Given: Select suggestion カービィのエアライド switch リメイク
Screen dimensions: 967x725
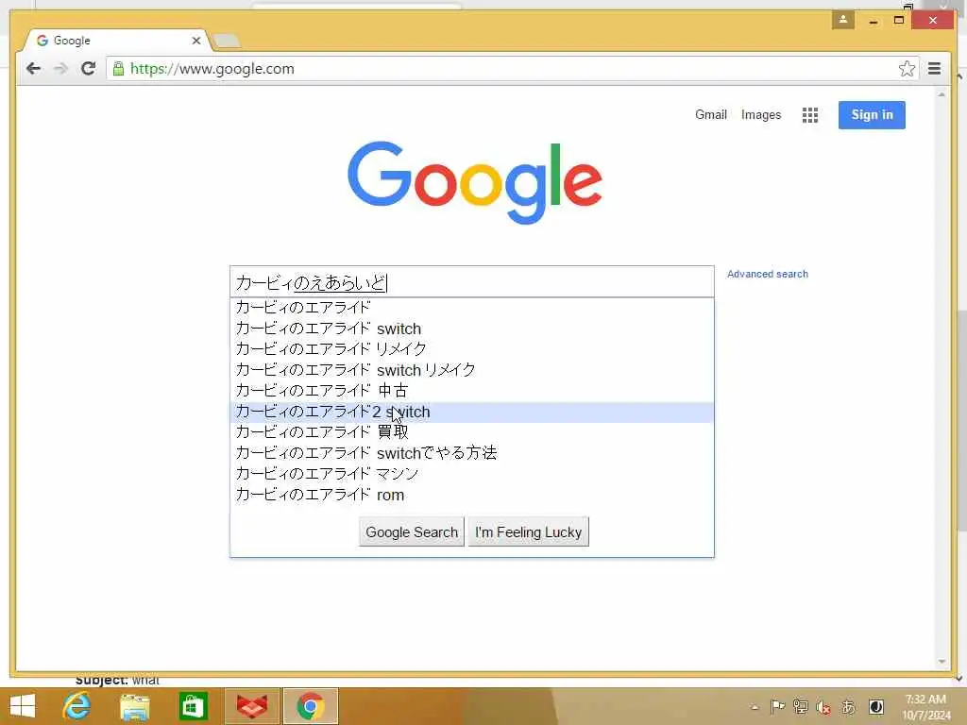Looking at the screenshot, I should (x=472, y=370).
